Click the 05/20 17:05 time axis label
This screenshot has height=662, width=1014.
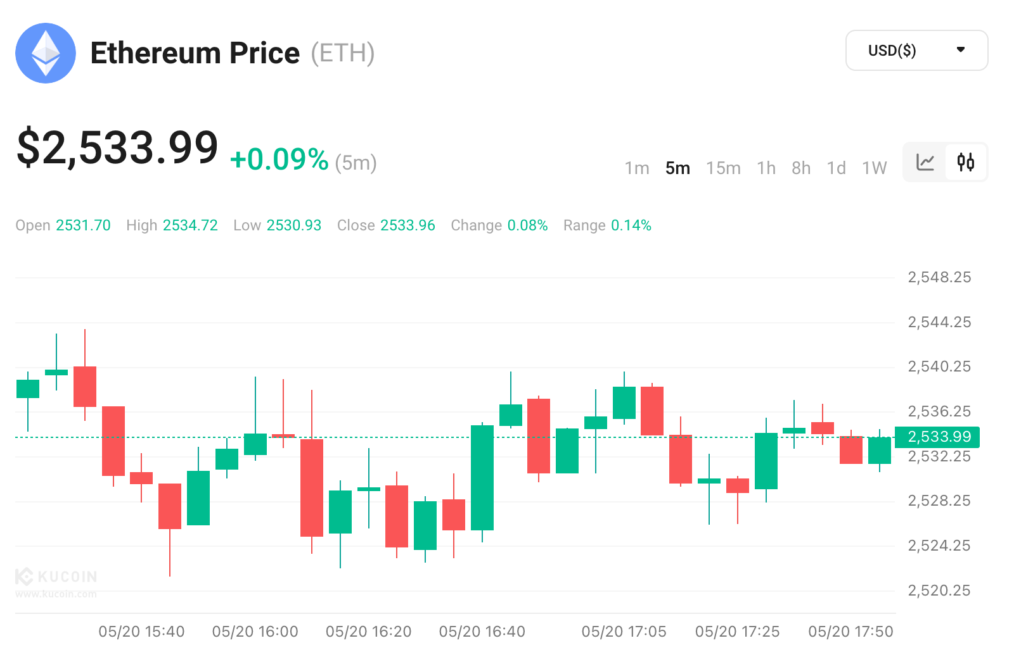click(624, 632)
